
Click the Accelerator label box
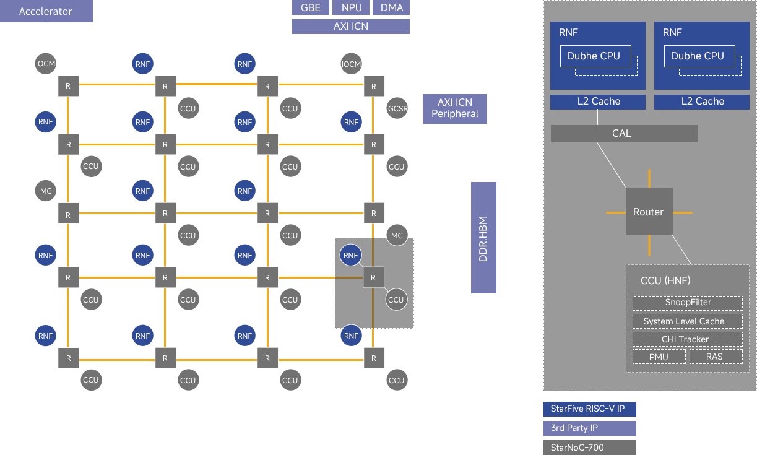coord(46,11)
